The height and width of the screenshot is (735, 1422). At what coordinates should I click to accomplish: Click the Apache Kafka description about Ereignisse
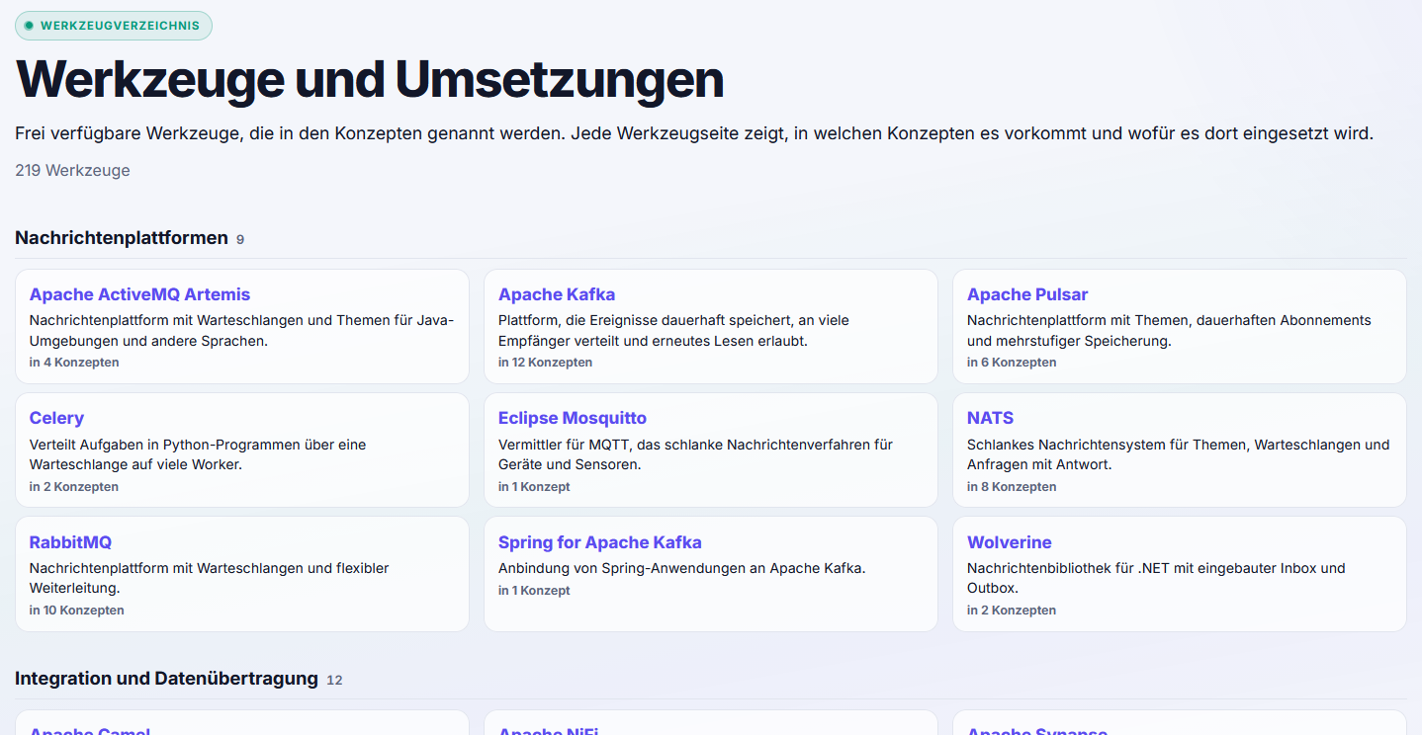[x=673, y=331]
